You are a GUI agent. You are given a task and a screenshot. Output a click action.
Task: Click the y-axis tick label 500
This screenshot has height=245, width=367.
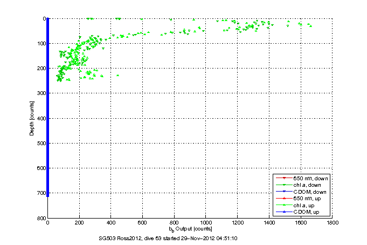click(x=41, y=143)
